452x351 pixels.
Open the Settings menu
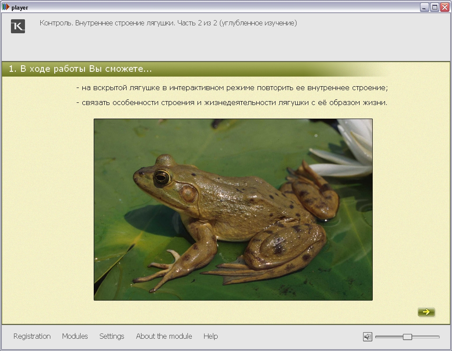point(112,336)
